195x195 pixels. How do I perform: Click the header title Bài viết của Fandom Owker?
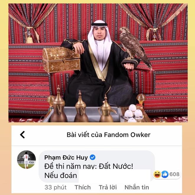tap(108, 135)
